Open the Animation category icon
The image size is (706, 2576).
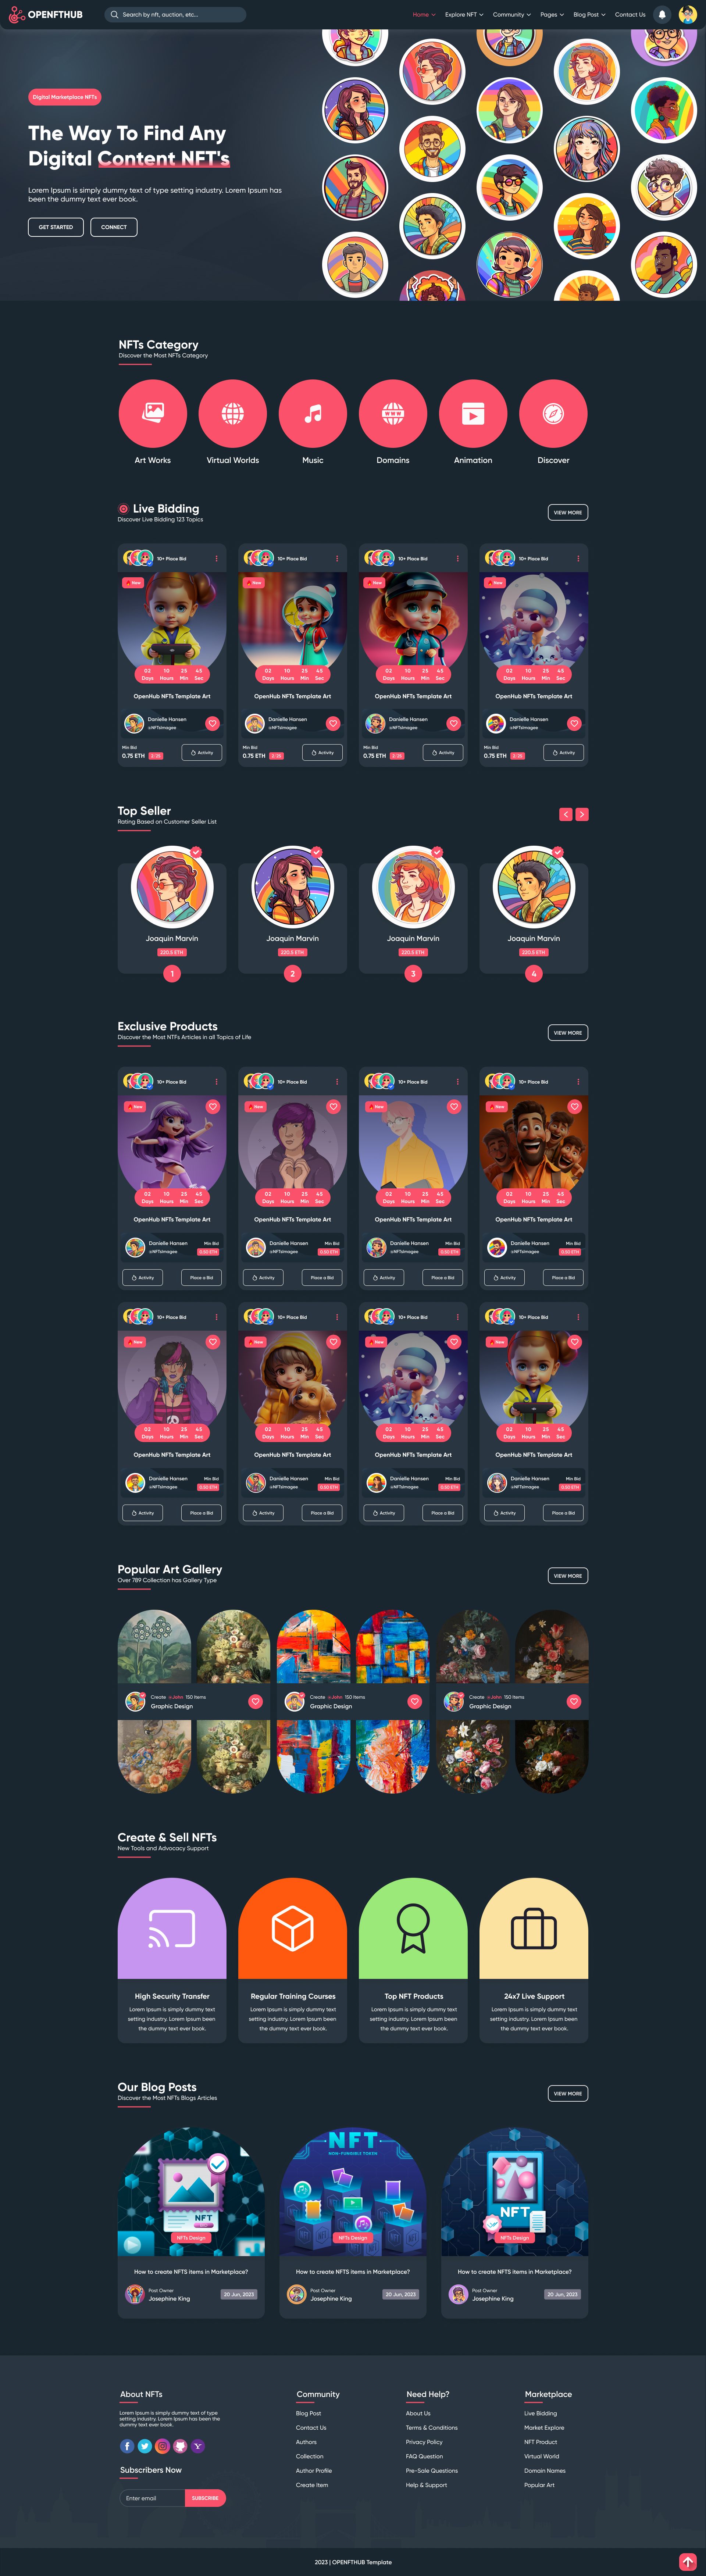click(x=473, y=413)
